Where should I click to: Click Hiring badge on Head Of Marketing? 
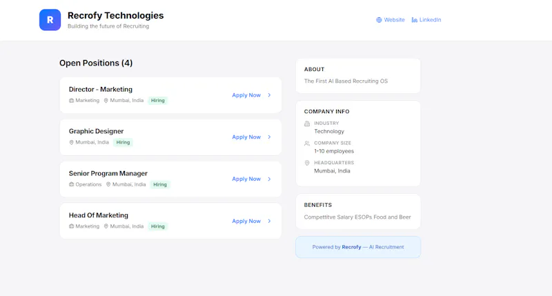158,226
